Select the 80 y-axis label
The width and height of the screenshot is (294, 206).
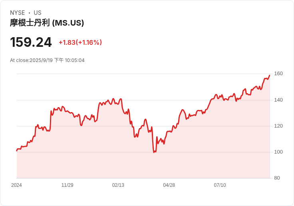(277, 178)
